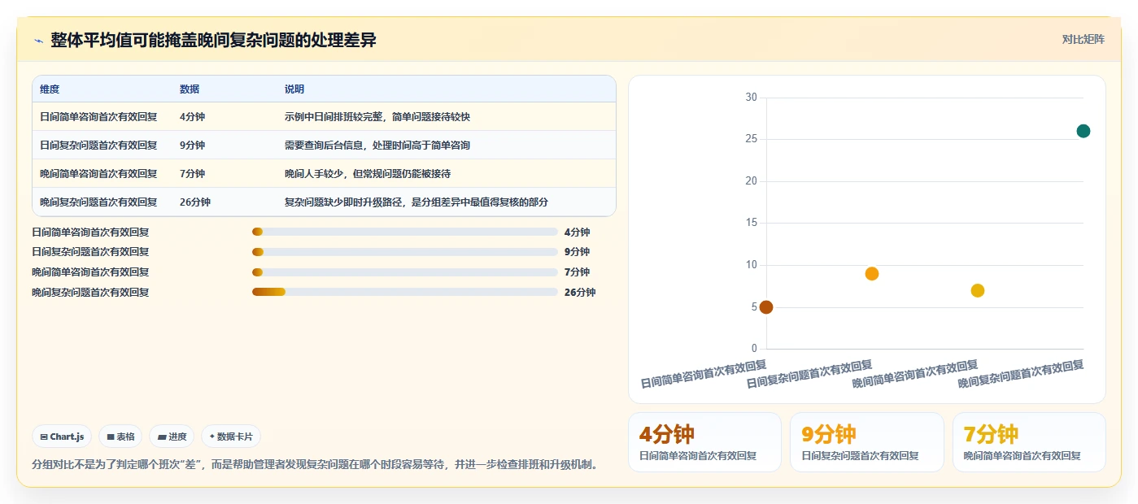Click the teal chart point at 26

coord(1083,131)
